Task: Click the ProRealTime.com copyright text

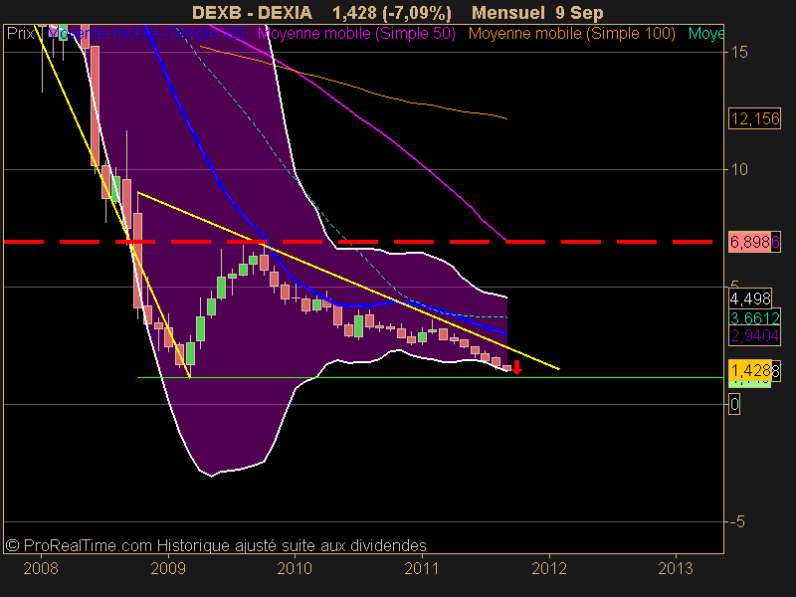Action: point(216,545)
